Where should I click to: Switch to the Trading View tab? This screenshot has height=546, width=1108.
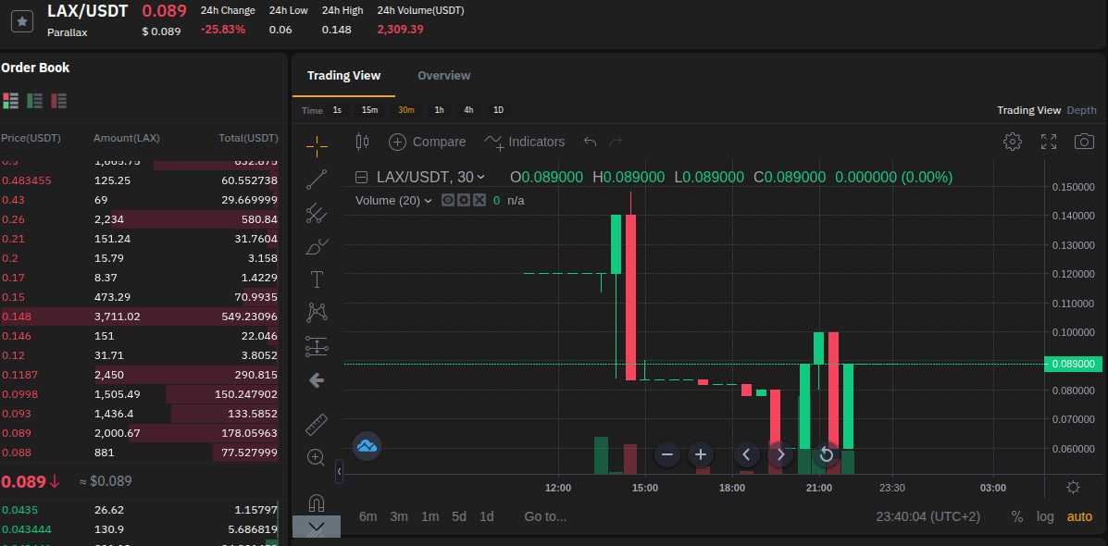tap(343, 76)
